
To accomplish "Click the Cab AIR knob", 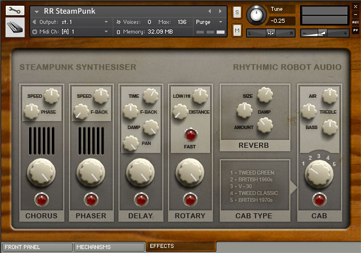I will click(330, 96).
